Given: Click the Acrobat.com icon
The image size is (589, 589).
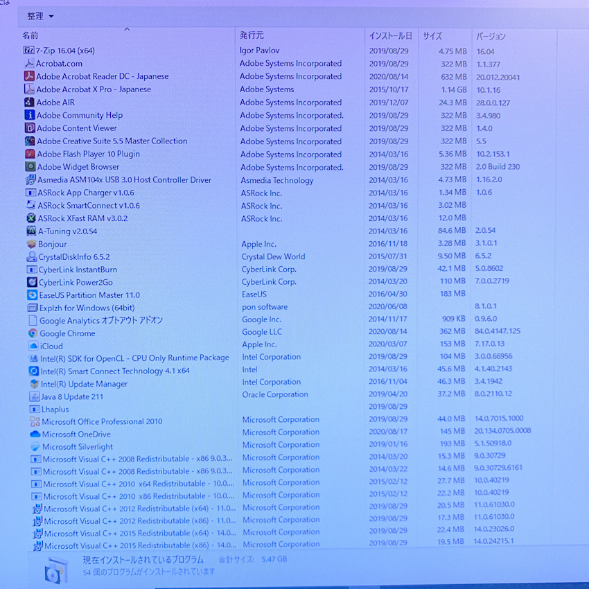Looking at the screenshot, I should (29, 64).
